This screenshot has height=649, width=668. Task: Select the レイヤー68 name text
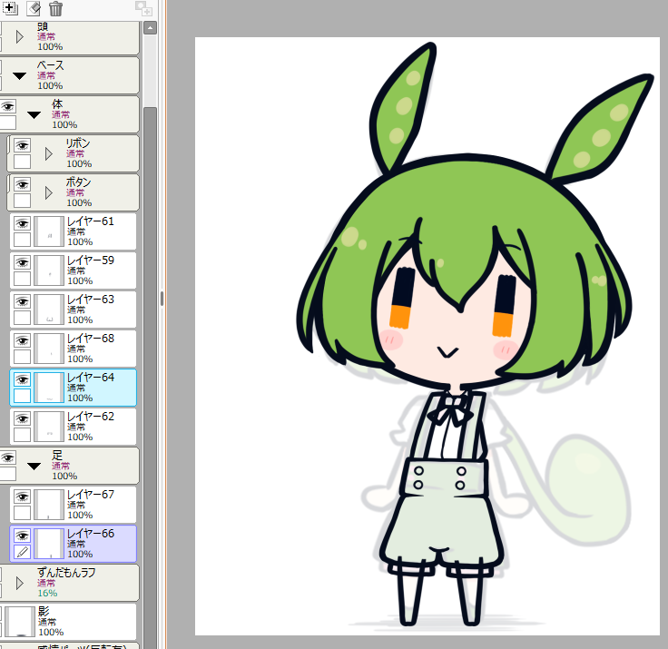click(91, 339)
